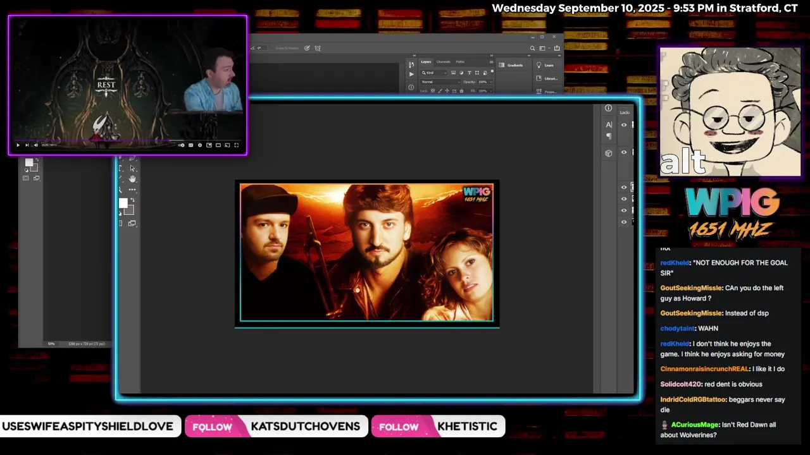Open the Opacity 100% slider dropdown arrow
The width and height of the screenshot is (810, 455).
(x=491, y=82)
